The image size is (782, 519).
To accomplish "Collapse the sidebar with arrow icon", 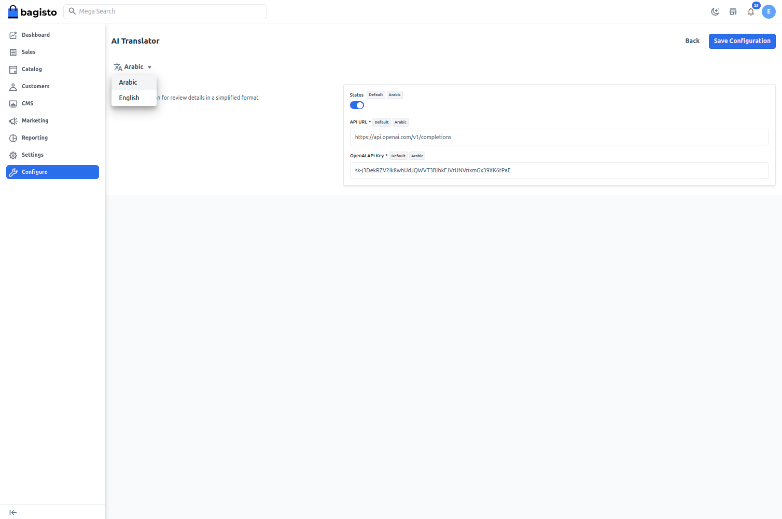I will click(x=13, y=512).
